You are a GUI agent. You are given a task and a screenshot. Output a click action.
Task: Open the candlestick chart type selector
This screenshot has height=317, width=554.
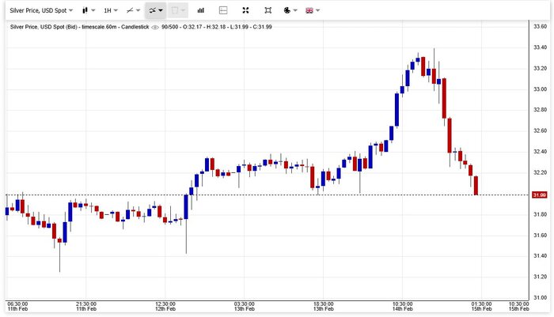[87, 10]
